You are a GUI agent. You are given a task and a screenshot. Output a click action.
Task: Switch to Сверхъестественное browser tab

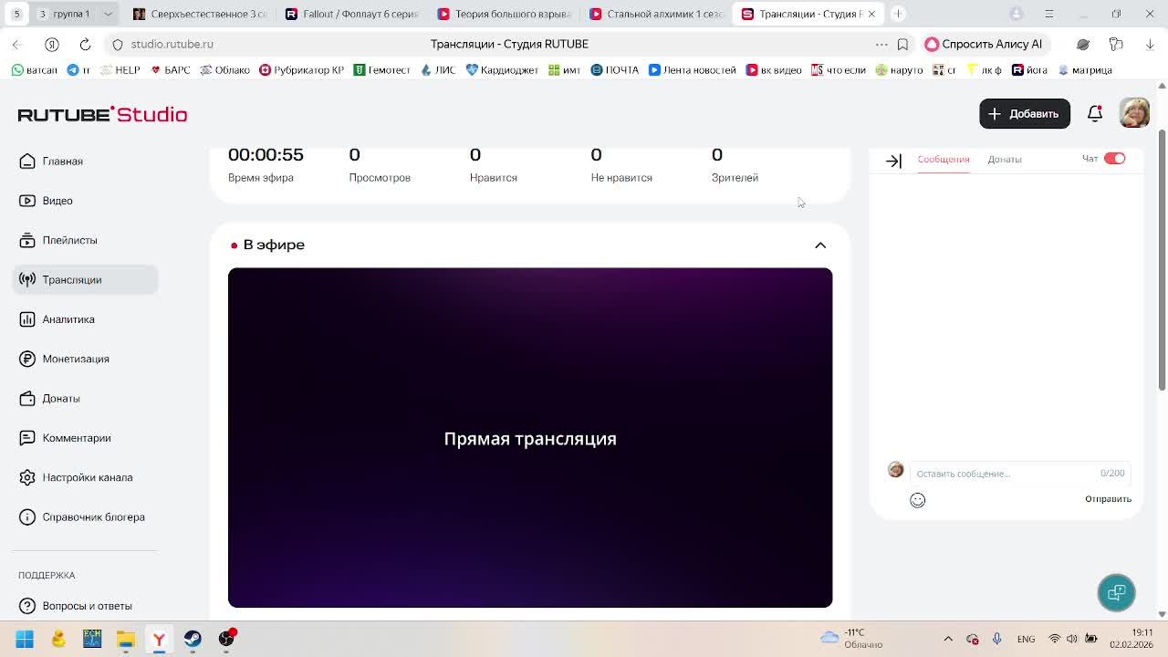click(x=200, y=14)
